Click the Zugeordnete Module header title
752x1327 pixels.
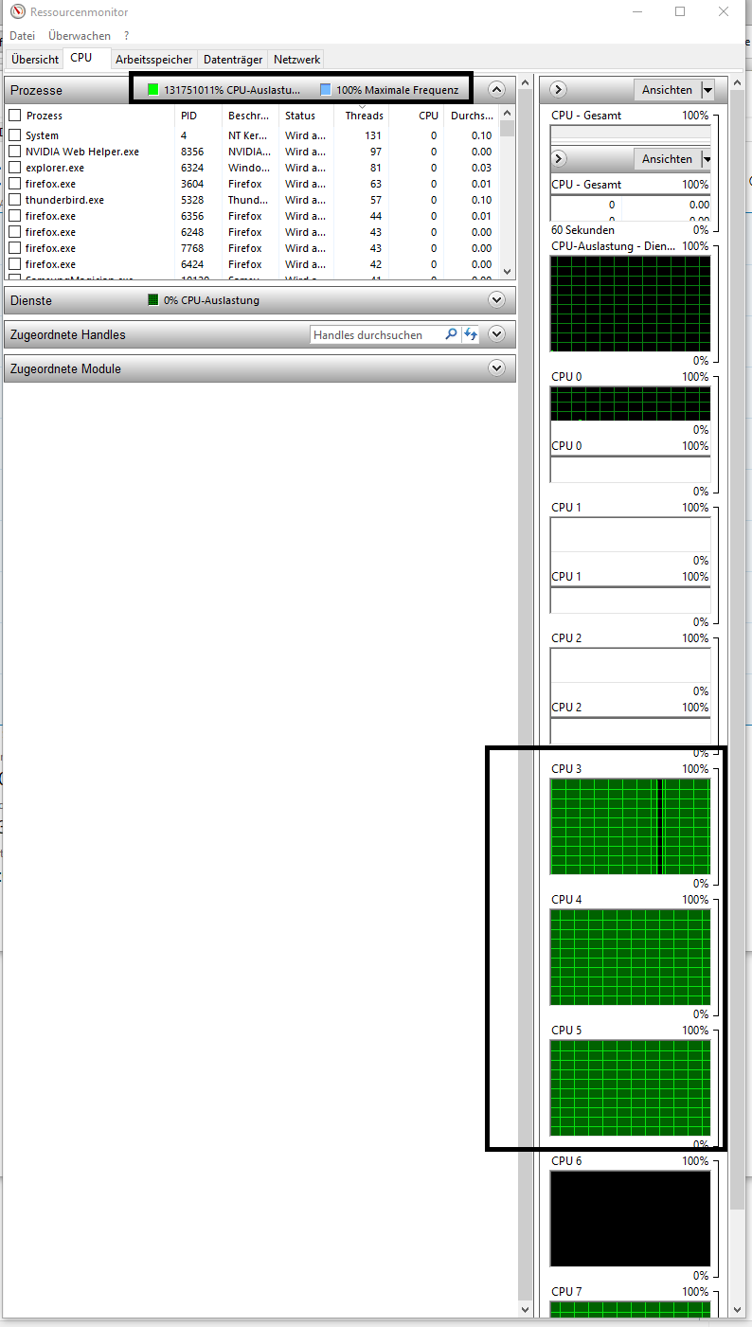pyautogui.click(x=65, y=368)
